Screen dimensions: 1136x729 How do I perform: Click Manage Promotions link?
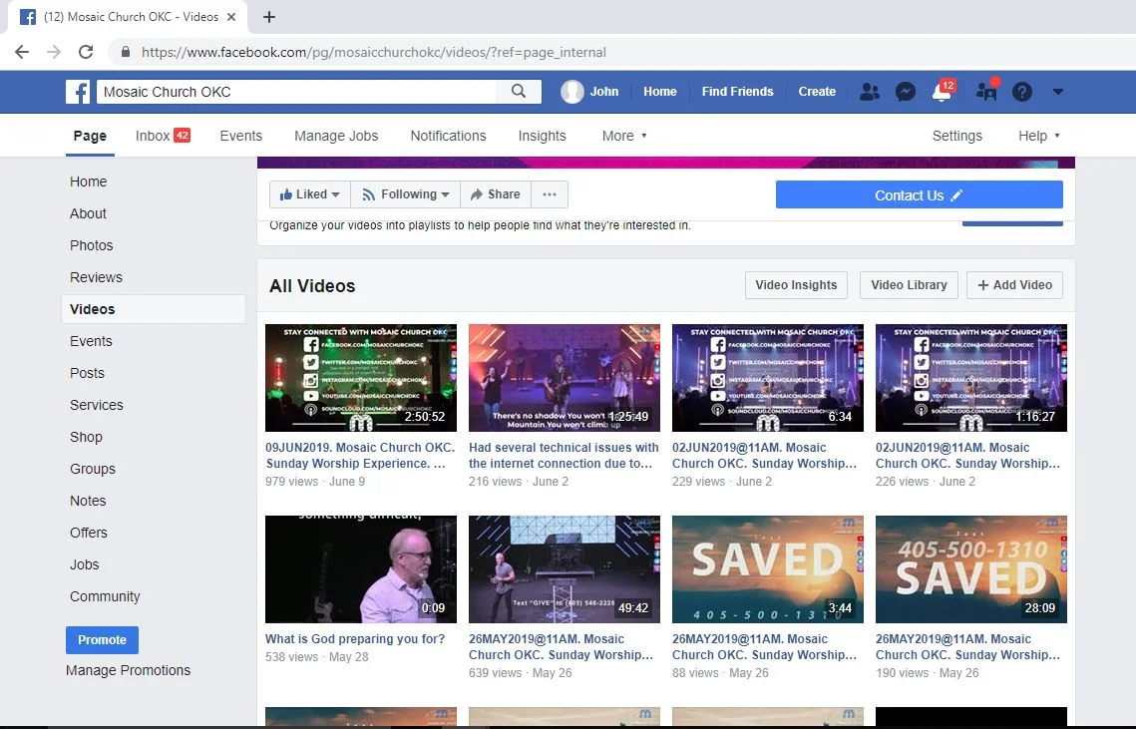click(x=129, y=670)
